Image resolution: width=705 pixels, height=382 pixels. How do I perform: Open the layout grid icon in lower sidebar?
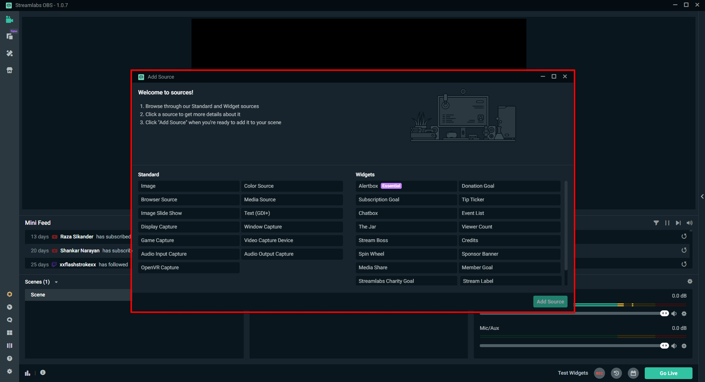click(10, 333)
